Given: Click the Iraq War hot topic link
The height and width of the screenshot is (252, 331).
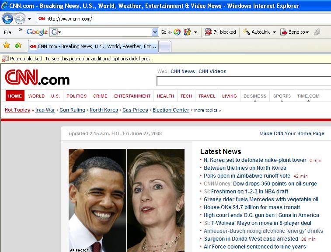Looking at the screenshot, I should (45, 110).
